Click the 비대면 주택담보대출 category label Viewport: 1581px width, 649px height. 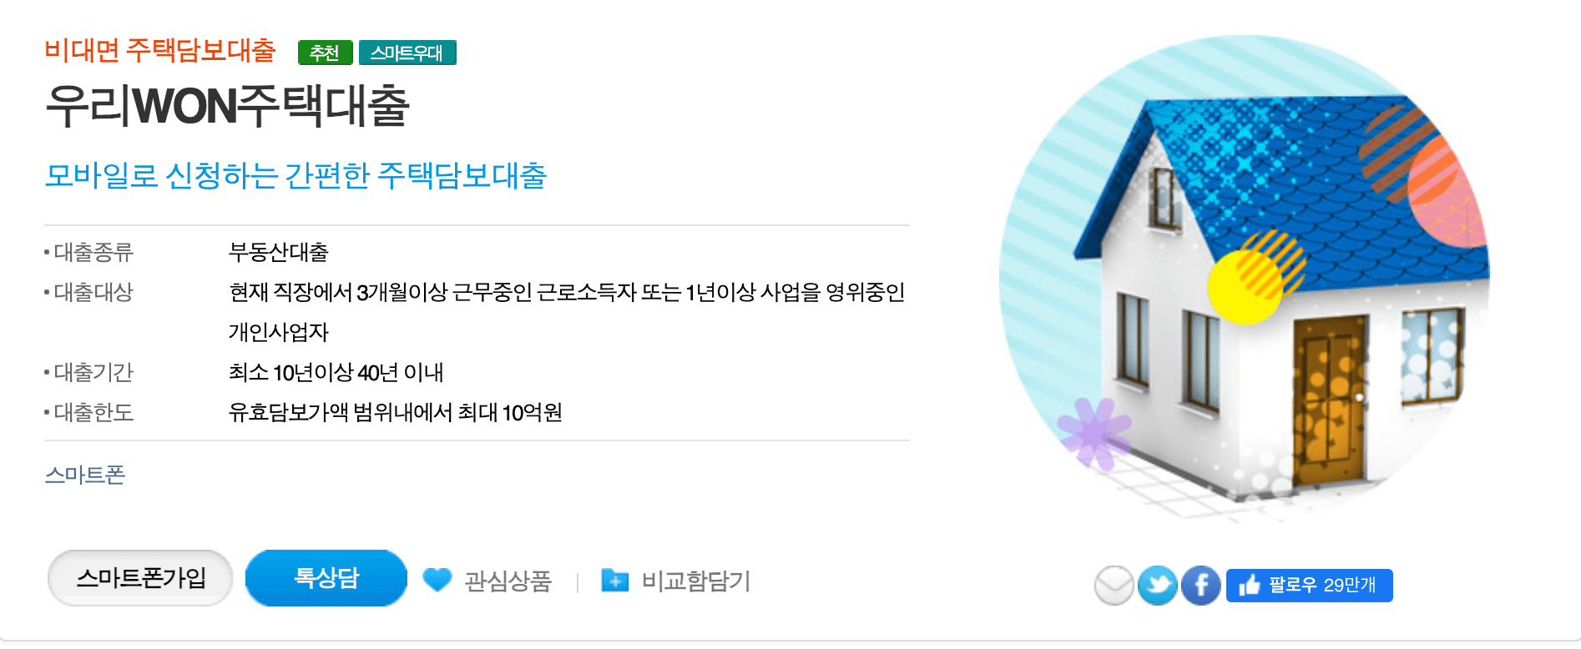tap(160, 51)
